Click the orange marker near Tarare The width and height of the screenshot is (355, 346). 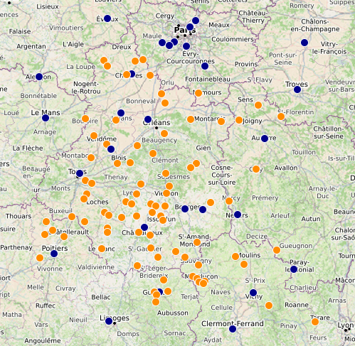(315, 322)
